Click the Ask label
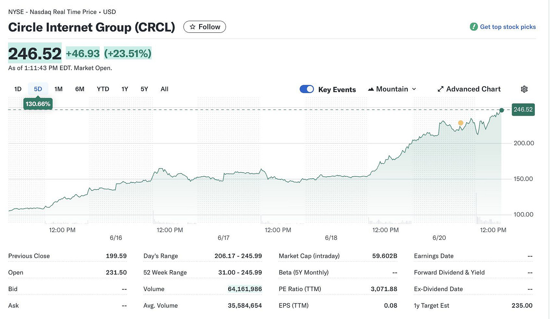Image resolution: width=550 pixels, height=319 pixels. point(13,306)
